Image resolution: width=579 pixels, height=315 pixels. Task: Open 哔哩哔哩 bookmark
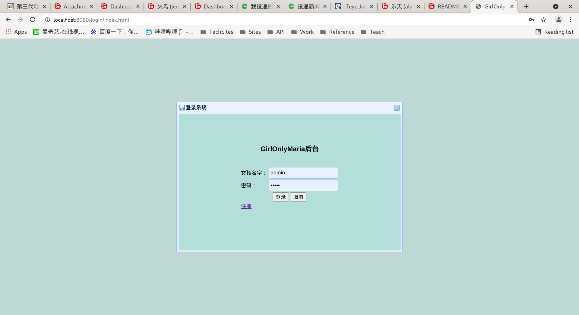click(169, 32)
